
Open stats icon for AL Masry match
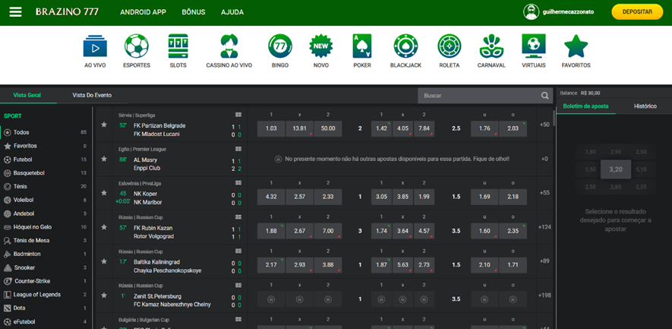click(x=238, y=149)
